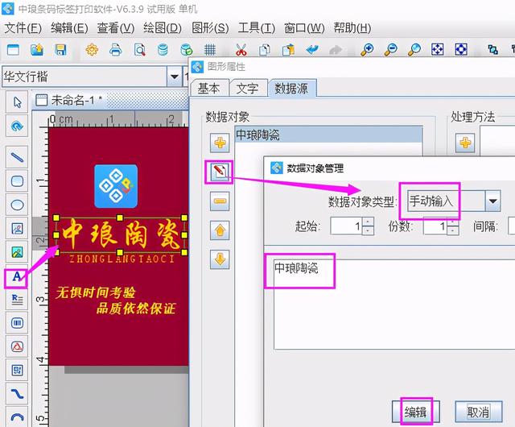Click the Print icon in toolbar
The image size is (515, 427).
coord(116,50)
